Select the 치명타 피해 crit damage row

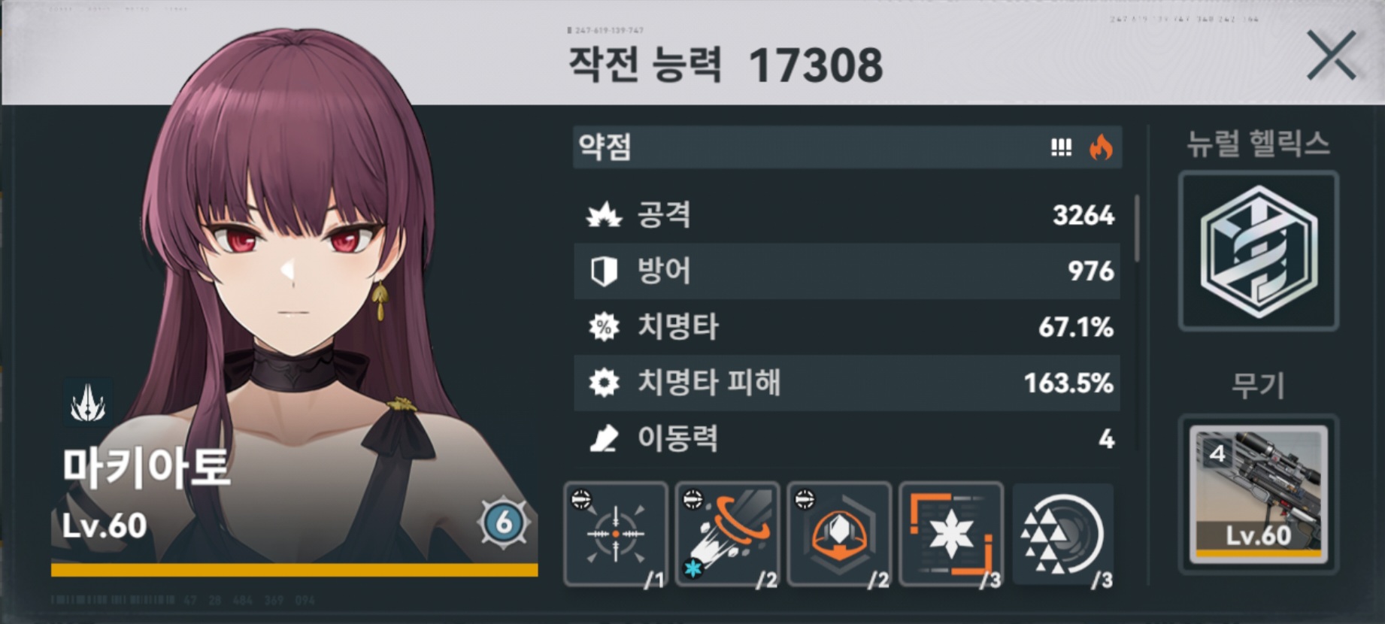pyautogui.click(x=847, y=383)
